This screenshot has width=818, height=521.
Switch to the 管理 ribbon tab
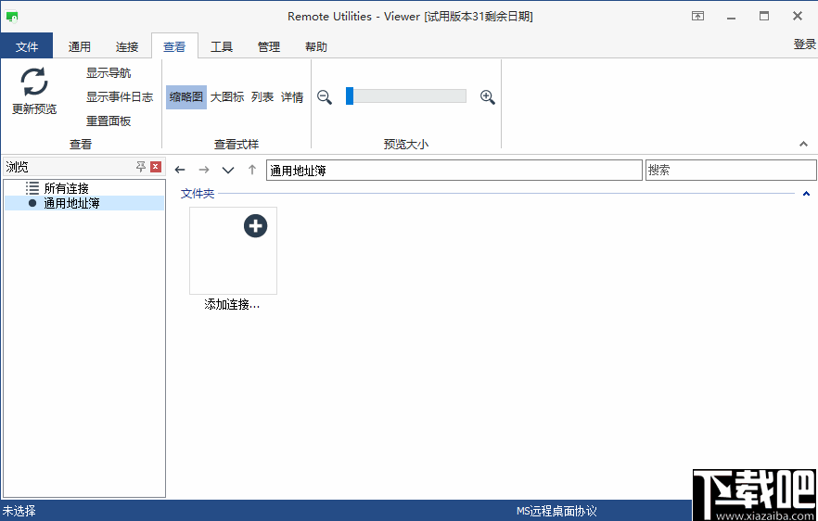[269, 46]
